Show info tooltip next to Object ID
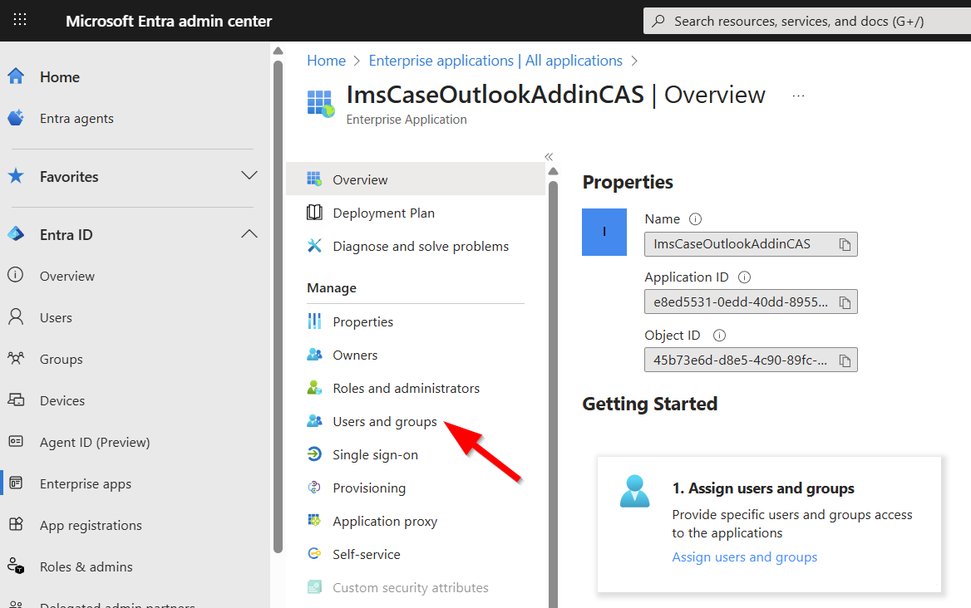Screen dimensions: 971x608 tap(719, 336)
